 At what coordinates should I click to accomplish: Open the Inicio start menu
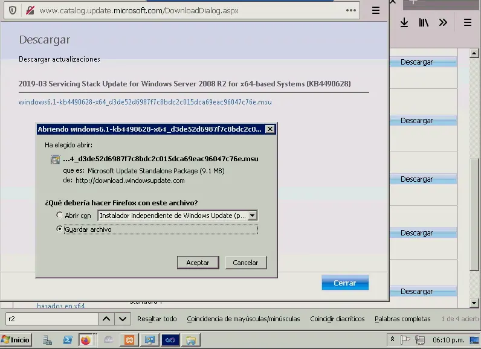point(16,340)
